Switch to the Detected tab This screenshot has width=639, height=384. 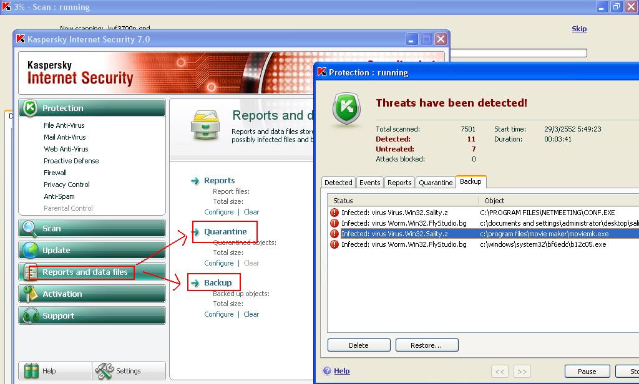click(338, 183)
